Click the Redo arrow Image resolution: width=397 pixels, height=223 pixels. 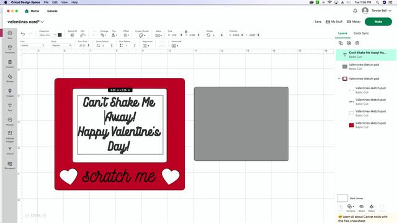coord(30,34)
